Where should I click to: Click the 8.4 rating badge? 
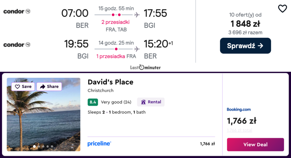93,102
